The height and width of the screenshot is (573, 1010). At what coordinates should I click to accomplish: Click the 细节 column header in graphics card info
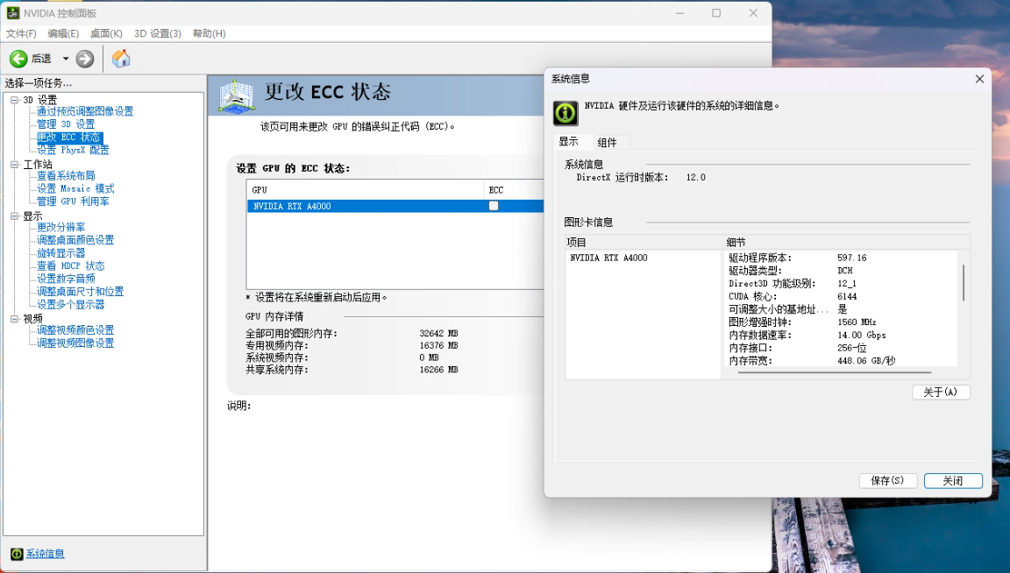click(x=846, y=243)
